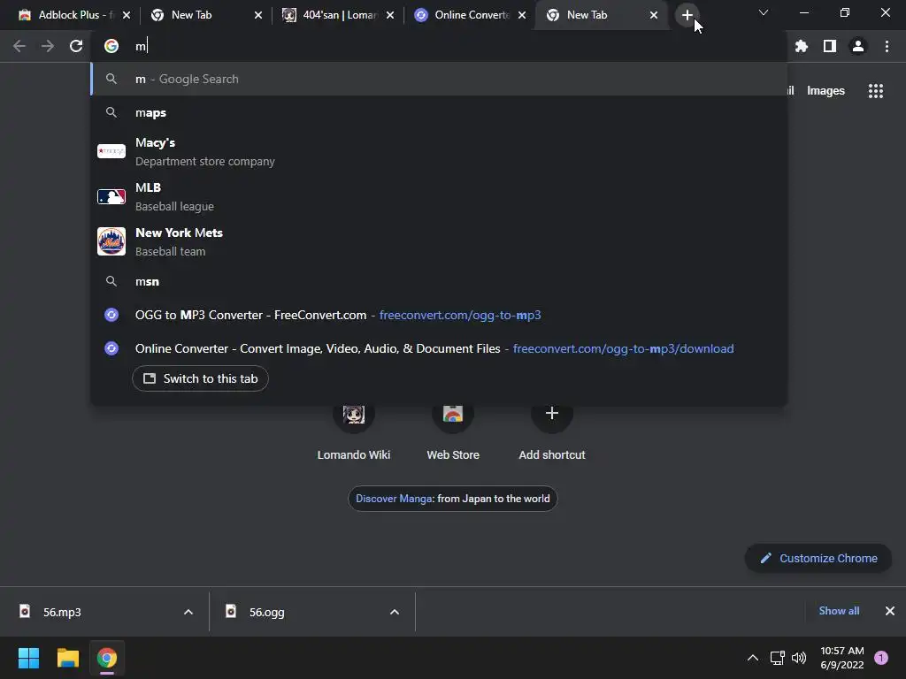Viewport: 906px width, 679px height.
Task: Click the New York Mets logo
Action: (x=111, y=241)
